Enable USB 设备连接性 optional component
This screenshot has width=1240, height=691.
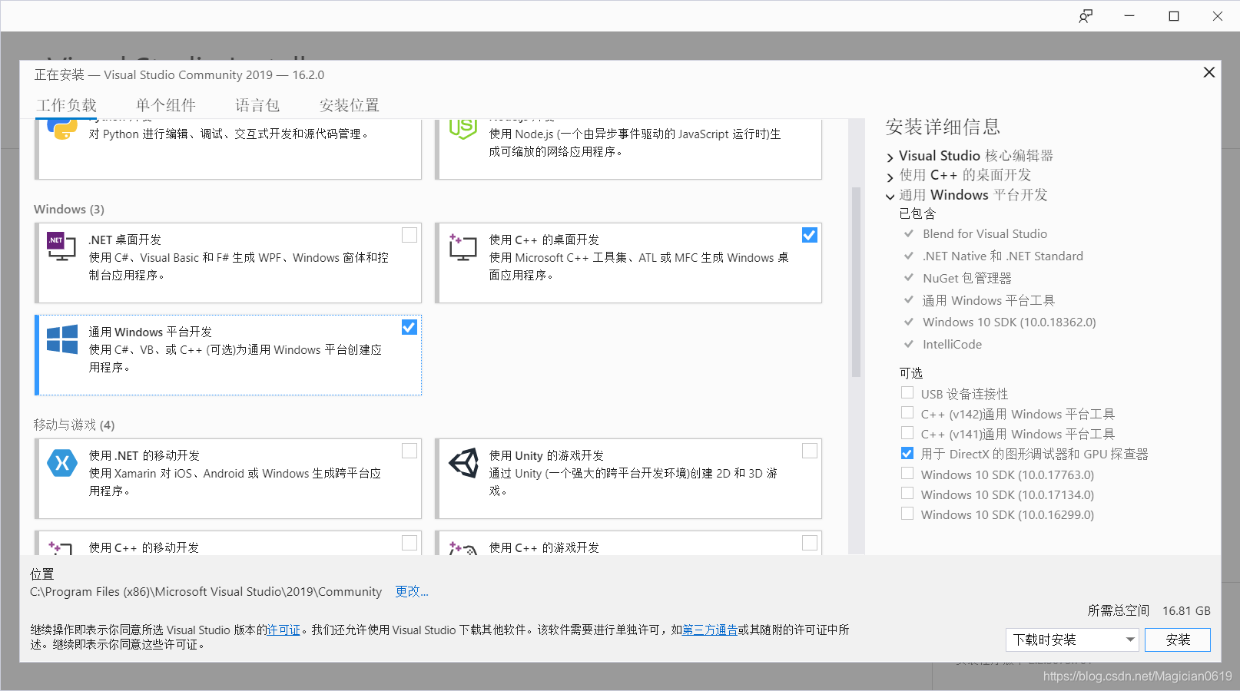[907, 392]
